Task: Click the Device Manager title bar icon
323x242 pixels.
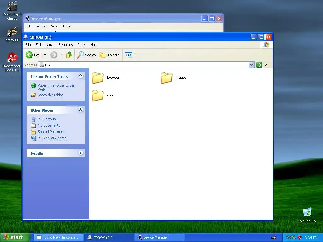Action: pyautogui.click(x=27, y=19)
